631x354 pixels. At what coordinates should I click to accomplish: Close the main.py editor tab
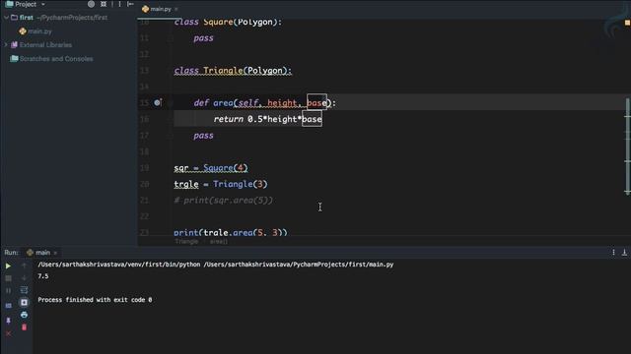[176, 9]
